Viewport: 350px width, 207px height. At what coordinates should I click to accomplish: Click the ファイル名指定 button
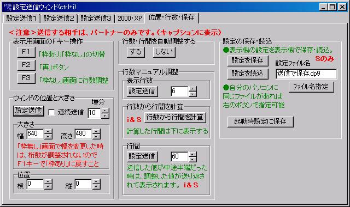click(311, 87)
